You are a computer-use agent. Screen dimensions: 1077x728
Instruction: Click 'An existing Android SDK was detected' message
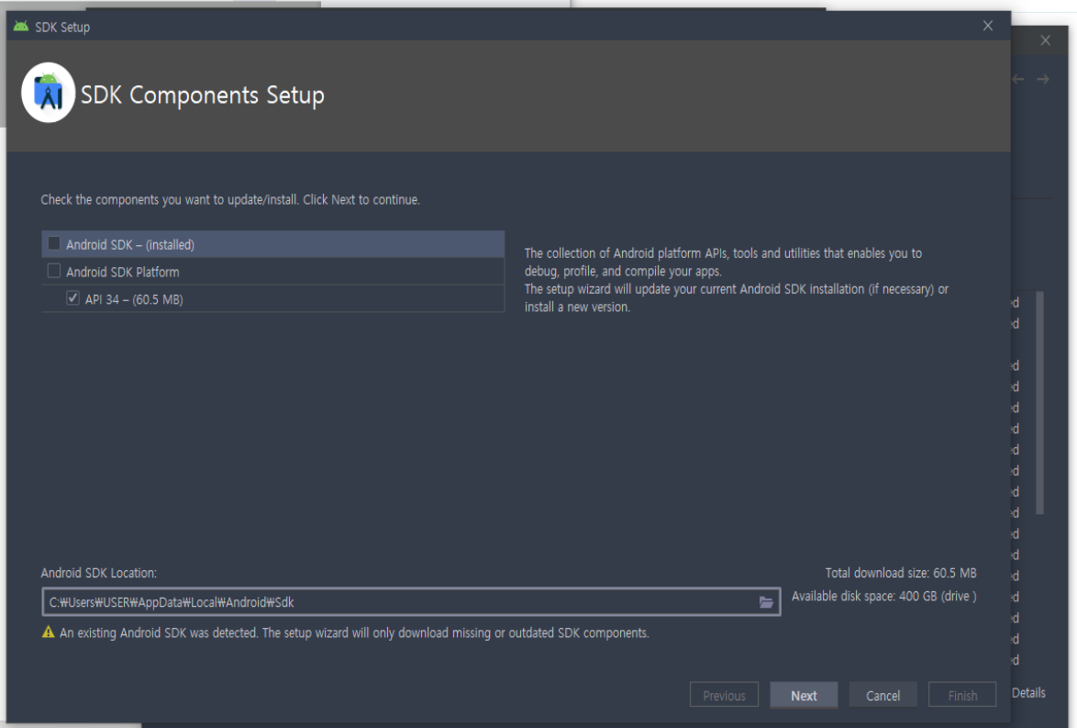(x=354, y=633)
